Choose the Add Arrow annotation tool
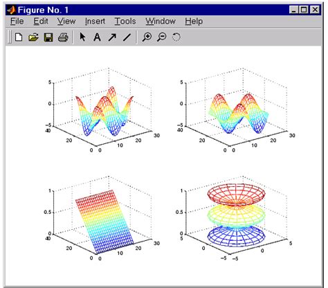Viewport: 328px width, 288px height. (x=112, y=37)
